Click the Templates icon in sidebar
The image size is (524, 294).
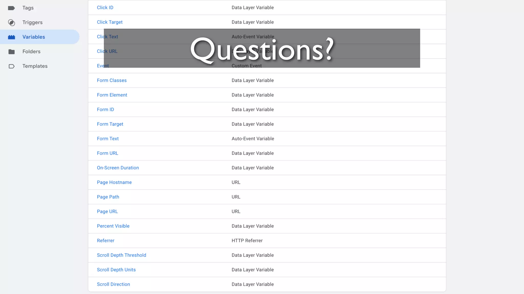click(11, 66)
